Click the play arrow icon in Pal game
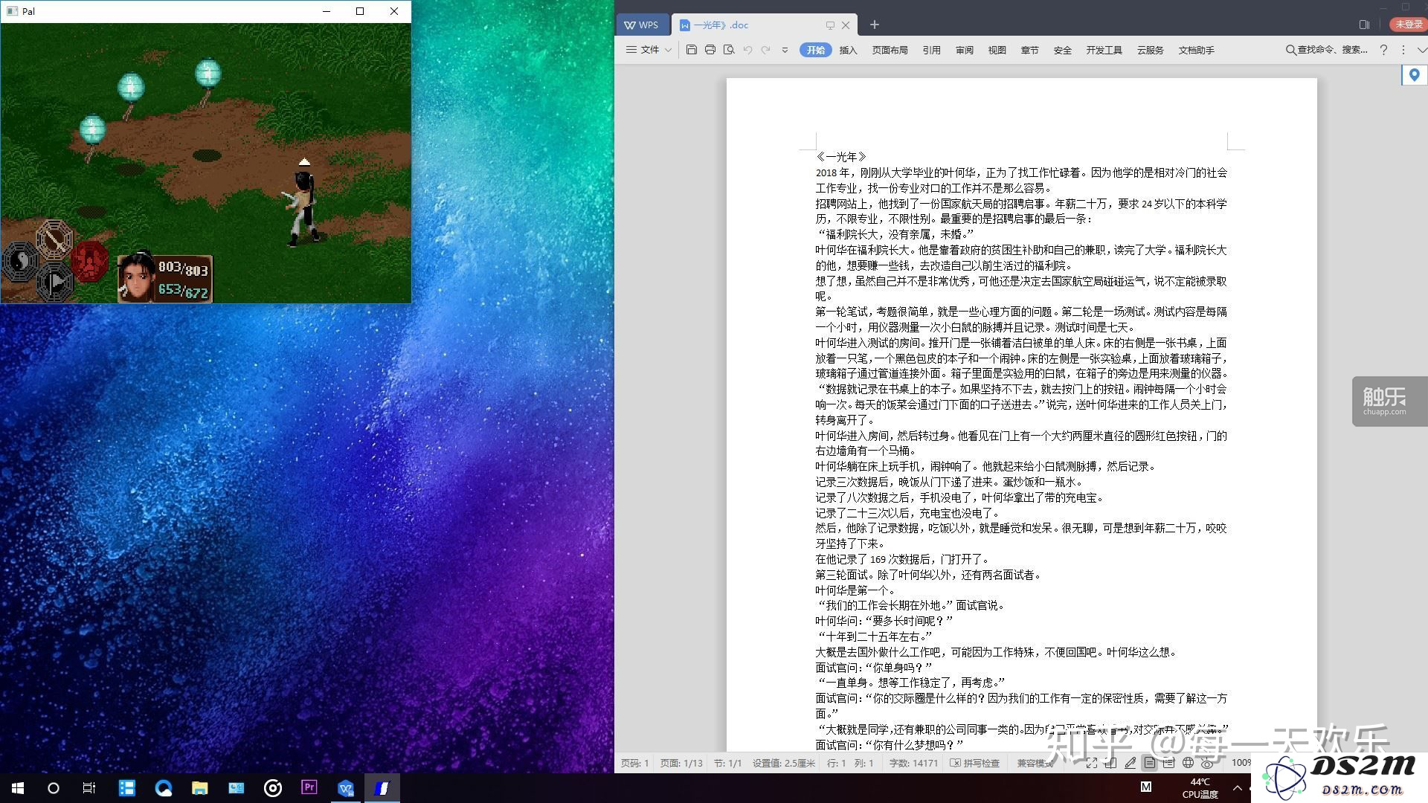This screenshot has width=1428, height=803. coord(55,283)
